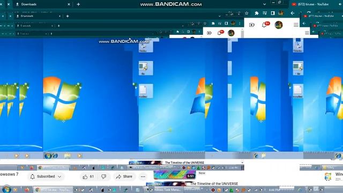
Task: Close the topmost Downloads tab
Action: click(69, 4)
